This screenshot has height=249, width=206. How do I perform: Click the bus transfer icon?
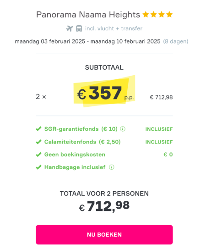point(79,28)
